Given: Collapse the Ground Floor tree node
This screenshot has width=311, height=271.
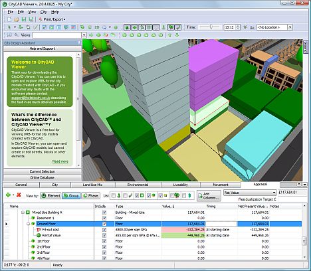Looking at the screenshot, I should [x=28, y=224].
